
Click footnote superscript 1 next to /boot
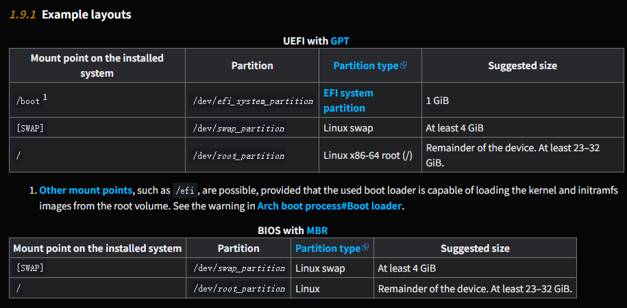coord(45,98)
